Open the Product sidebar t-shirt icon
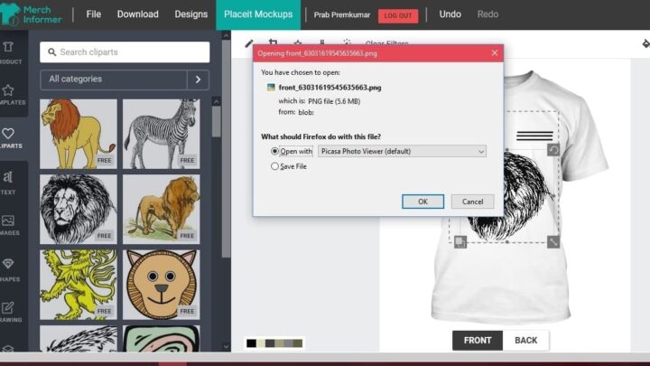The width and height of the screenshot is (650, 366). 8,46
